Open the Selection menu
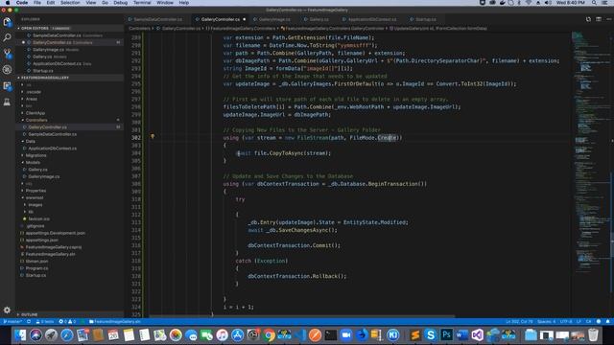The image size is (614, 345). coord(70,3)
